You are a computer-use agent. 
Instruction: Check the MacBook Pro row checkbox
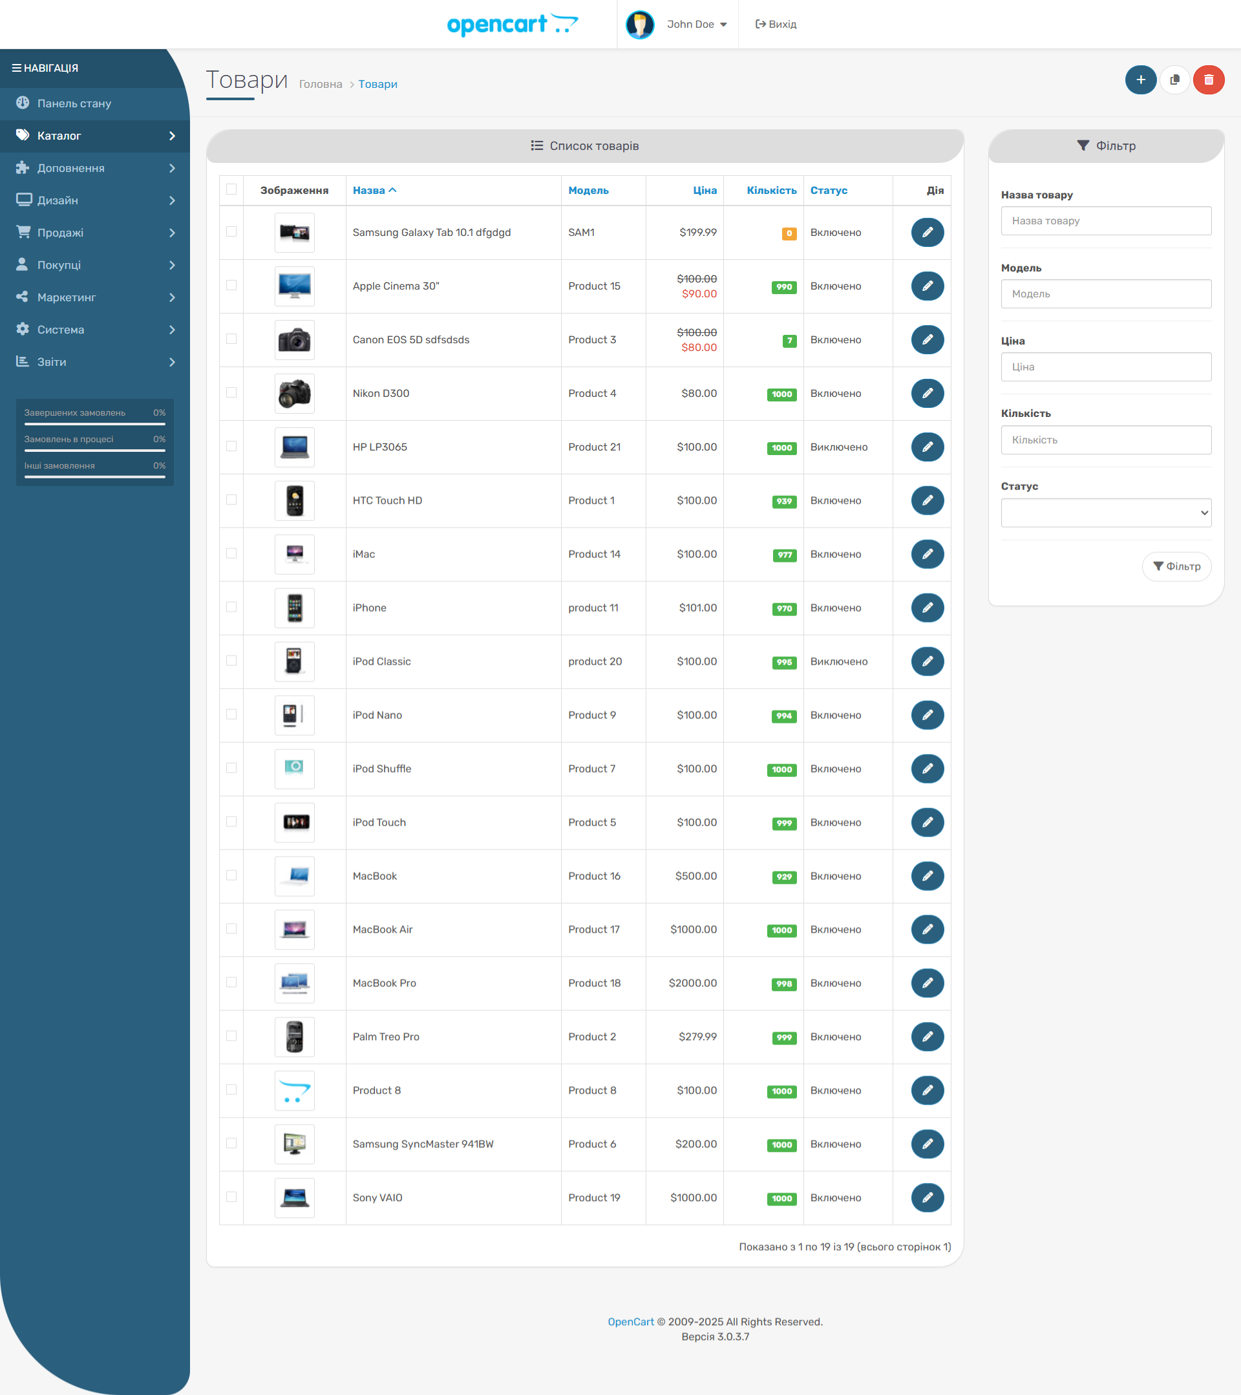coord(231,983)
